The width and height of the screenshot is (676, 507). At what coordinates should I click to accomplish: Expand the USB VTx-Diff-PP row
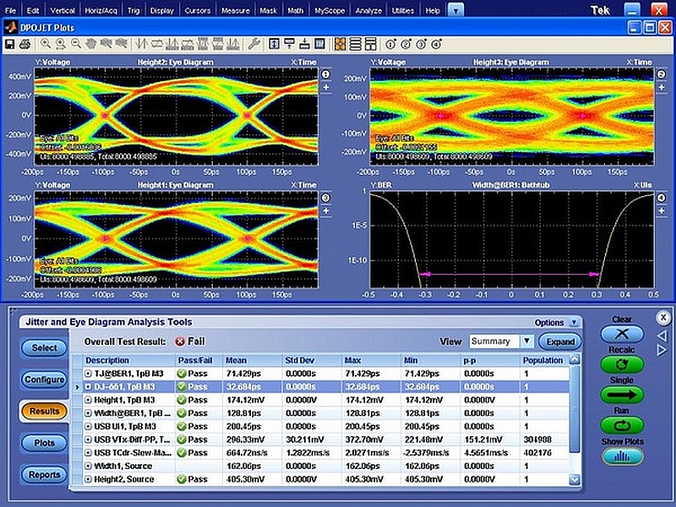[88, 439]
